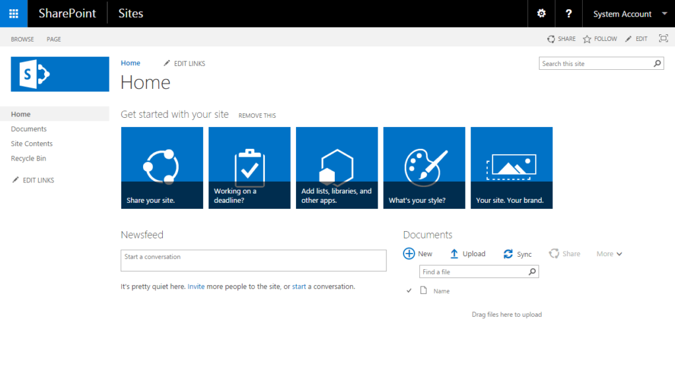The width and height of the screenshot is (675, 380).
Task: Click the 'Share your site' tile
Action: click(161, 167)
